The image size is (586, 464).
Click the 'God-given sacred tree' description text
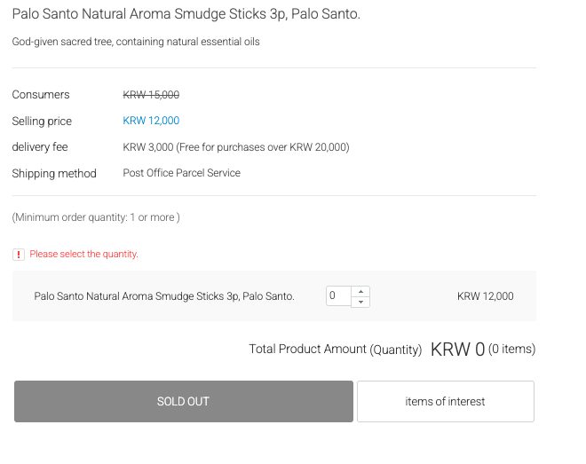click(136, 42)
